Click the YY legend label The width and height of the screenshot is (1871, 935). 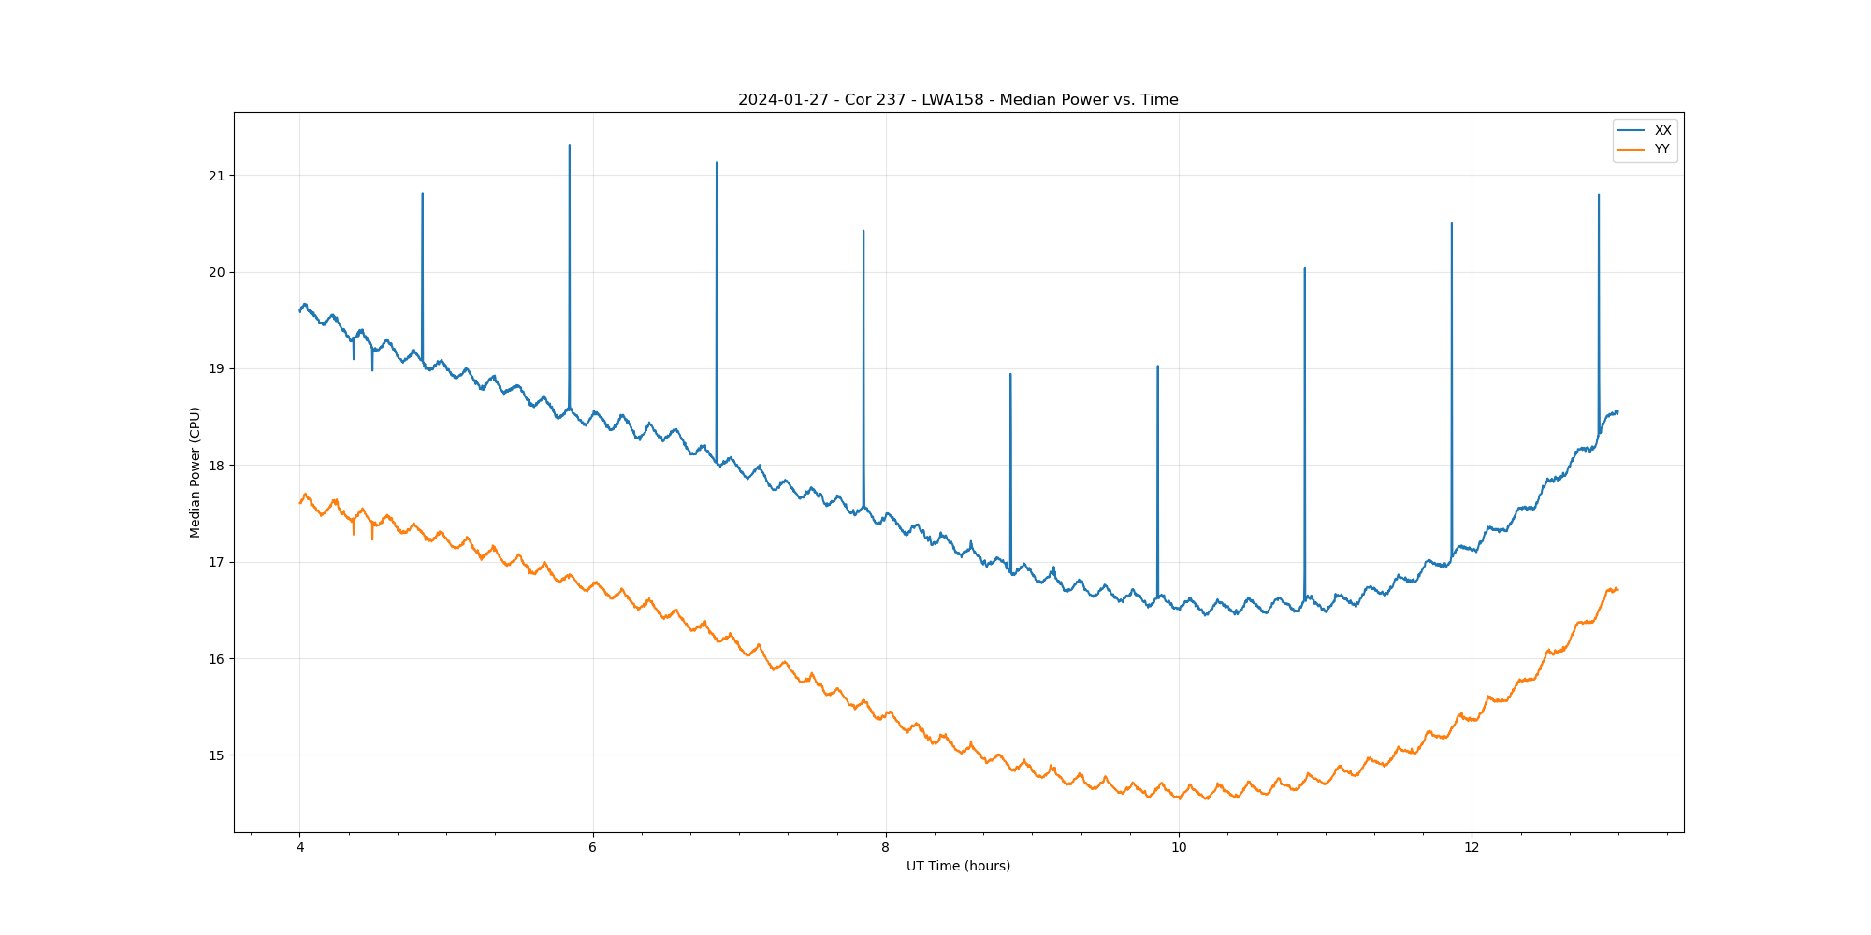[1661, 150]
